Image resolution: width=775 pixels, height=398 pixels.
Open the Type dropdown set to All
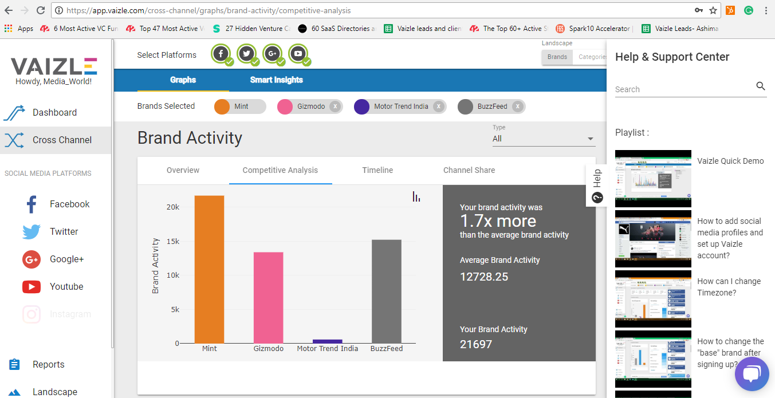click(x=544, y=139)
